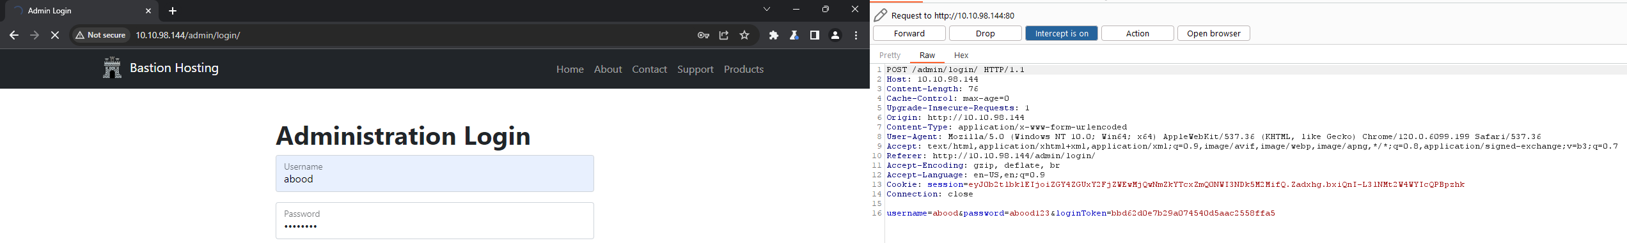This screenshot has width=1627, height=243.
Task: Click the username=abood request body line
Action: (1081, 213)
